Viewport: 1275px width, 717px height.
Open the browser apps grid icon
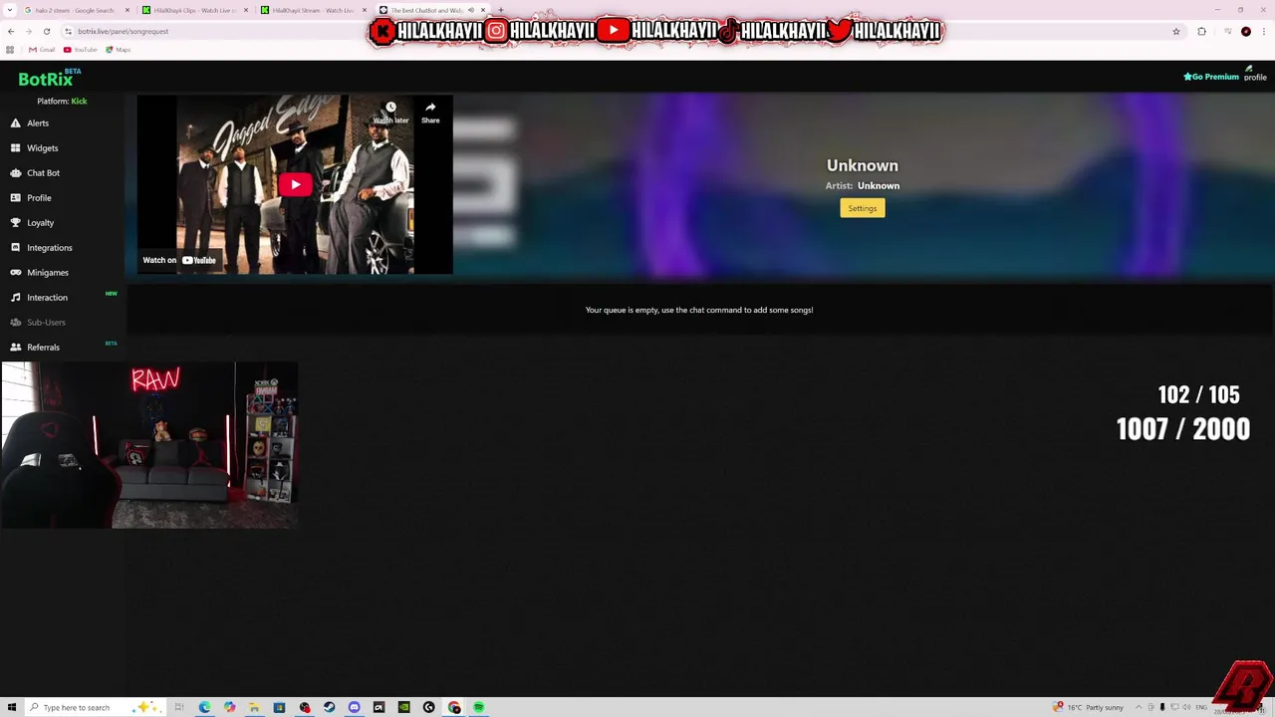click(x=10, y=50)
